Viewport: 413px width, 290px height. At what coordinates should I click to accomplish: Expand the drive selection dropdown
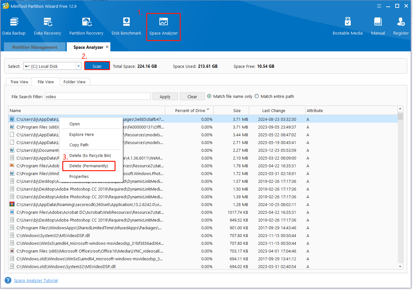[x=78, y=66]
